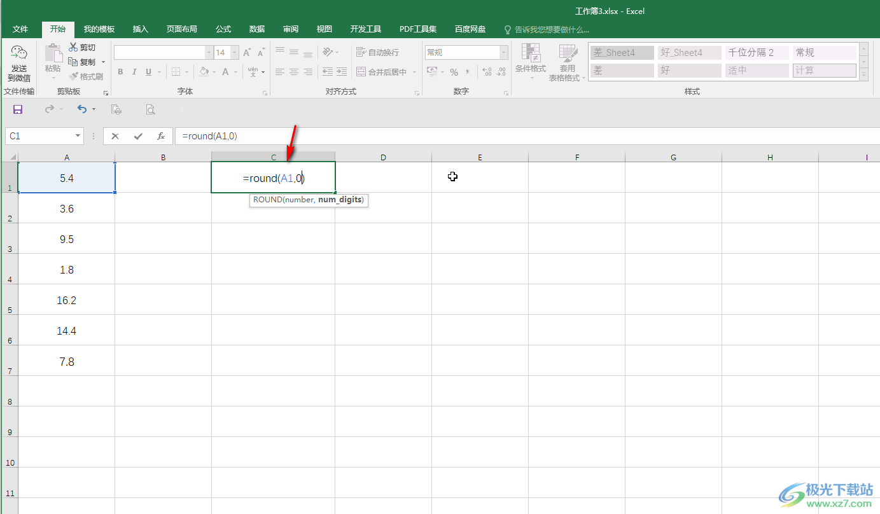Click the Copy (复制) button
Image resolution: width=880 pixels, height=514 pixels.
(82, 62)
